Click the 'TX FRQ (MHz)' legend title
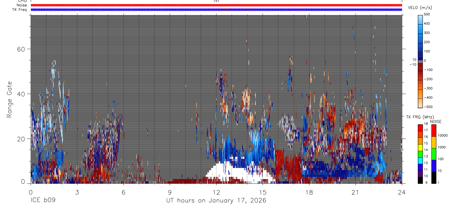This screenshot has width=452, height=208. 420,117
